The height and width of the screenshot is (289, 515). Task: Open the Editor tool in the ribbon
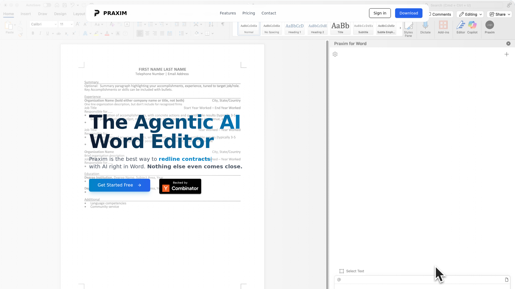tap(461, 27)
